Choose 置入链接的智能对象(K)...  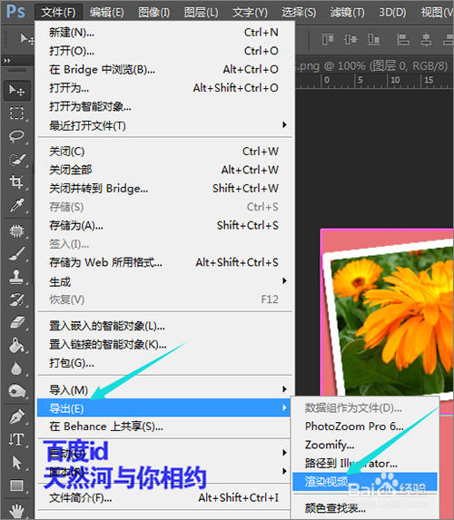[164, 345]
